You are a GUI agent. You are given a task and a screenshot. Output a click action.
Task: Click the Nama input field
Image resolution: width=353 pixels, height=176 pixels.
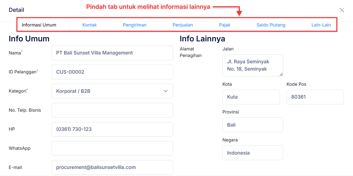pos(112,53)
